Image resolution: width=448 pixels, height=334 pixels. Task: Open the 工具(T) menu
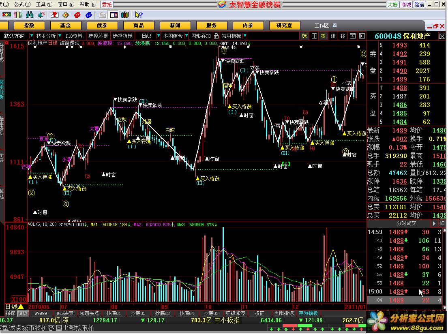(x=44, y=4)
